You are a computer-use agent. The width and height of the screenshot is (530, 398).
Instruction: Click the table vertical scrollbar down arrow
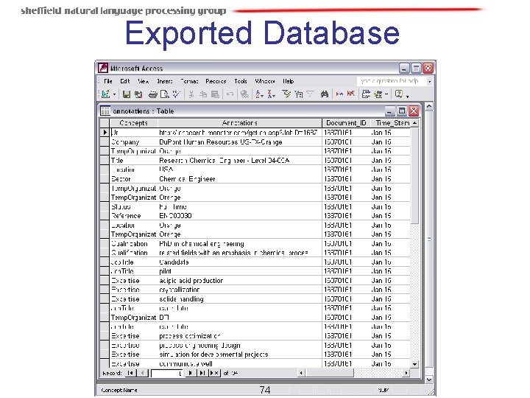tap(414, 364)
